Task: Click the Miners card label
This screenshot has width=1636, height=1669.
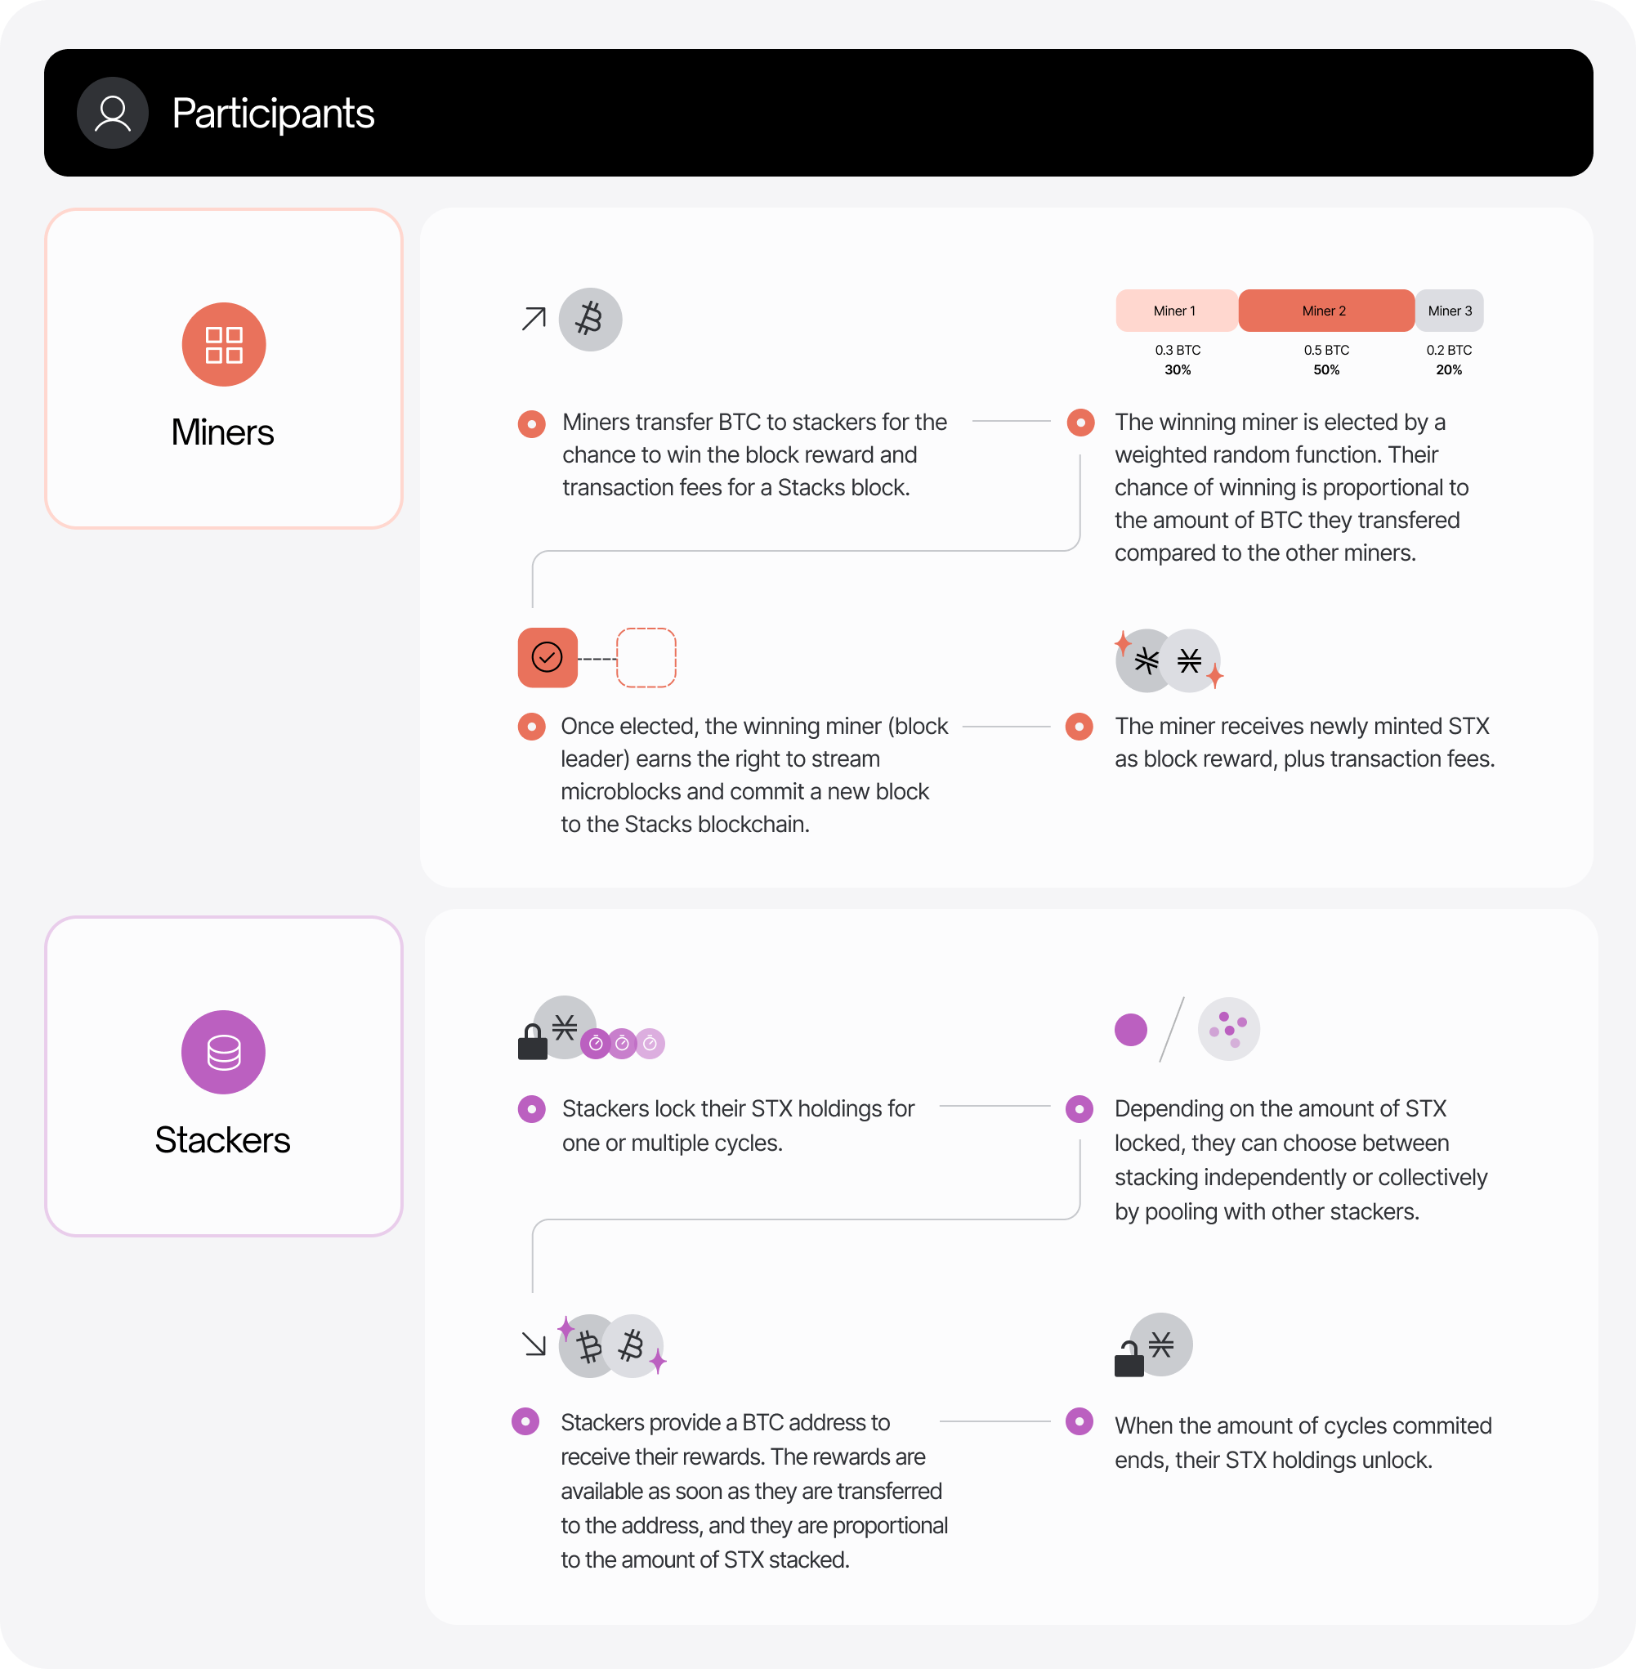Action: coord(222,432)
